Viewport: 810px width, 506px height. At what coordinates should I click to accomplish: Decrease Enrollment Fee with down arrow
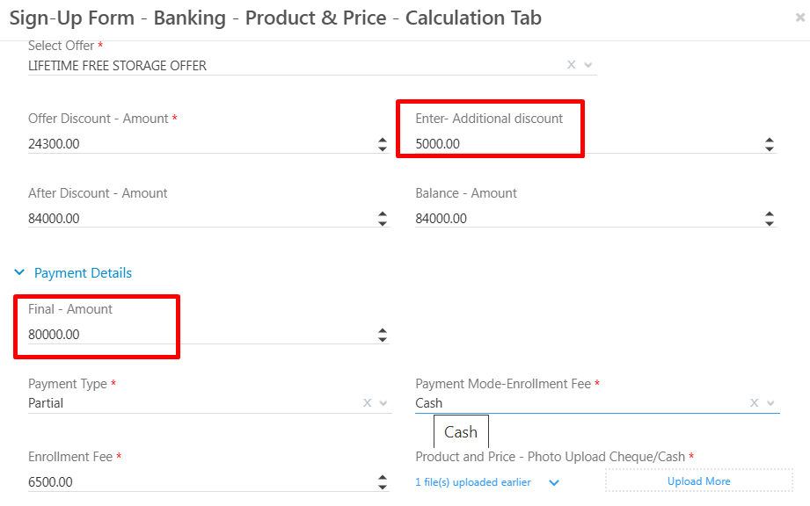pyautogui.click(x=383, y=487)
